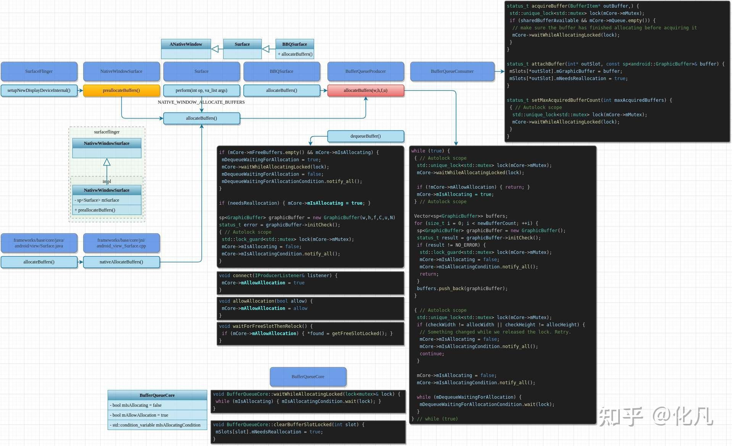The height and width of the screenshot is (446, 732).
Task: Select the SurfaceFlinger header box
Action: 39,71
